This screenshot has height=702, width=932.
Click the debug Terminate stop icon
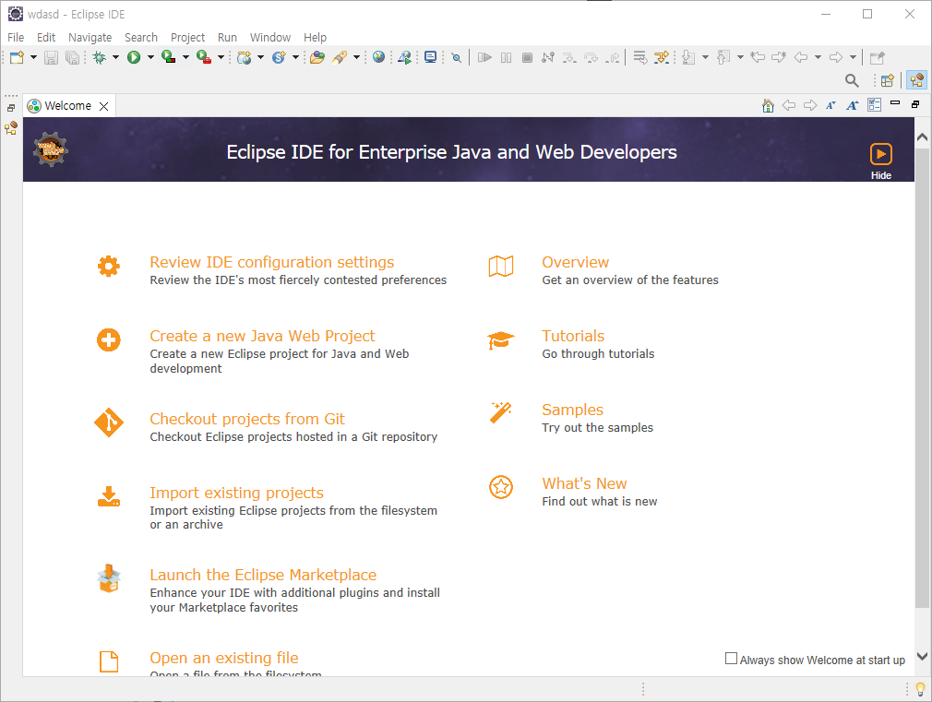pyautogui.click(x=527, y=57)
